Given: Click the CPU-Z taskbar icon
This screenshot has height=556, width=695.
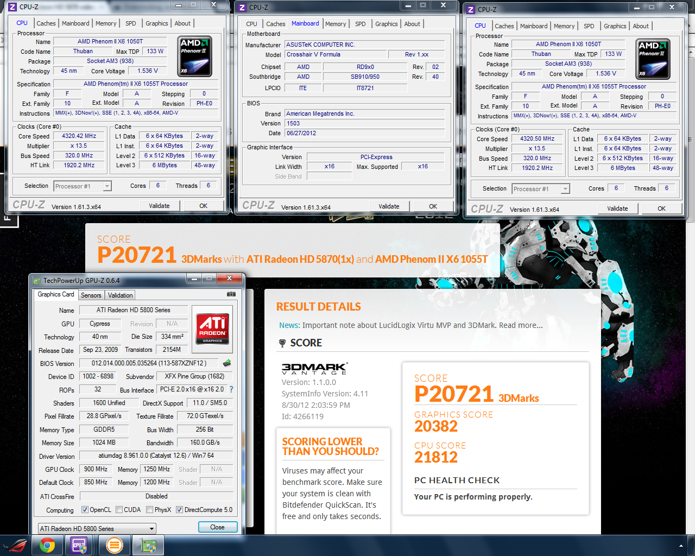Looking at the screenshot, I should click(x=79, y=545).
